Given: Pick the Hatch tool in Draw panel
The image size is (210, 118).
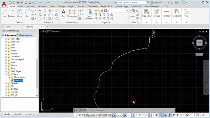Looking at the screenshot, I should 32,18.
